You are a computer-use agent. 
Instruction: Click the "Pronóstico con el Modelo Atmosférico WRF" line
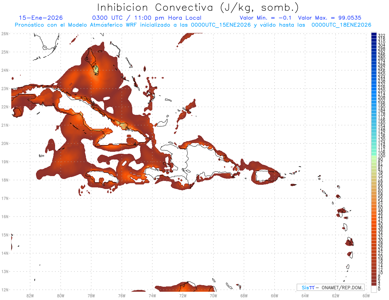(193, 25)
